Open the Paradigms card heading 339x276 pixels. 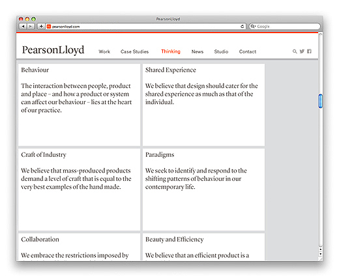click(x=160, y=155)
